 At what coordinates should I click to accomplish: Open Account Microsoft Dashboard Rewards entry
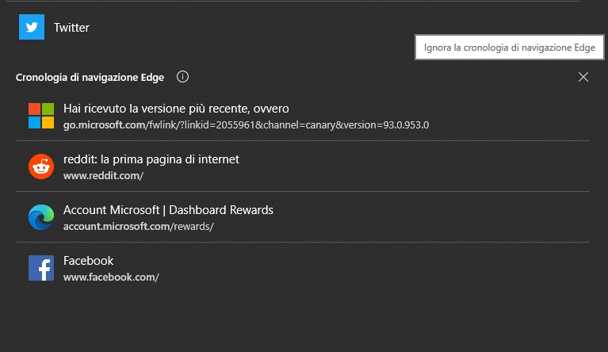point(168,210)
